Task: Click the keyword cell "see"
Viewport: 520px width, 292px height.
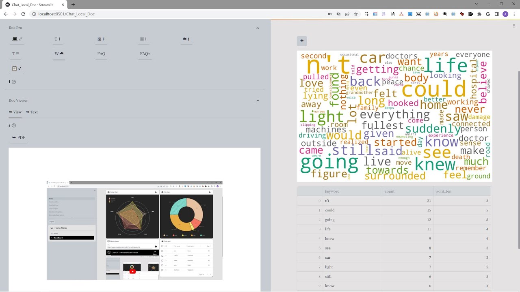Action: point(352,248)
